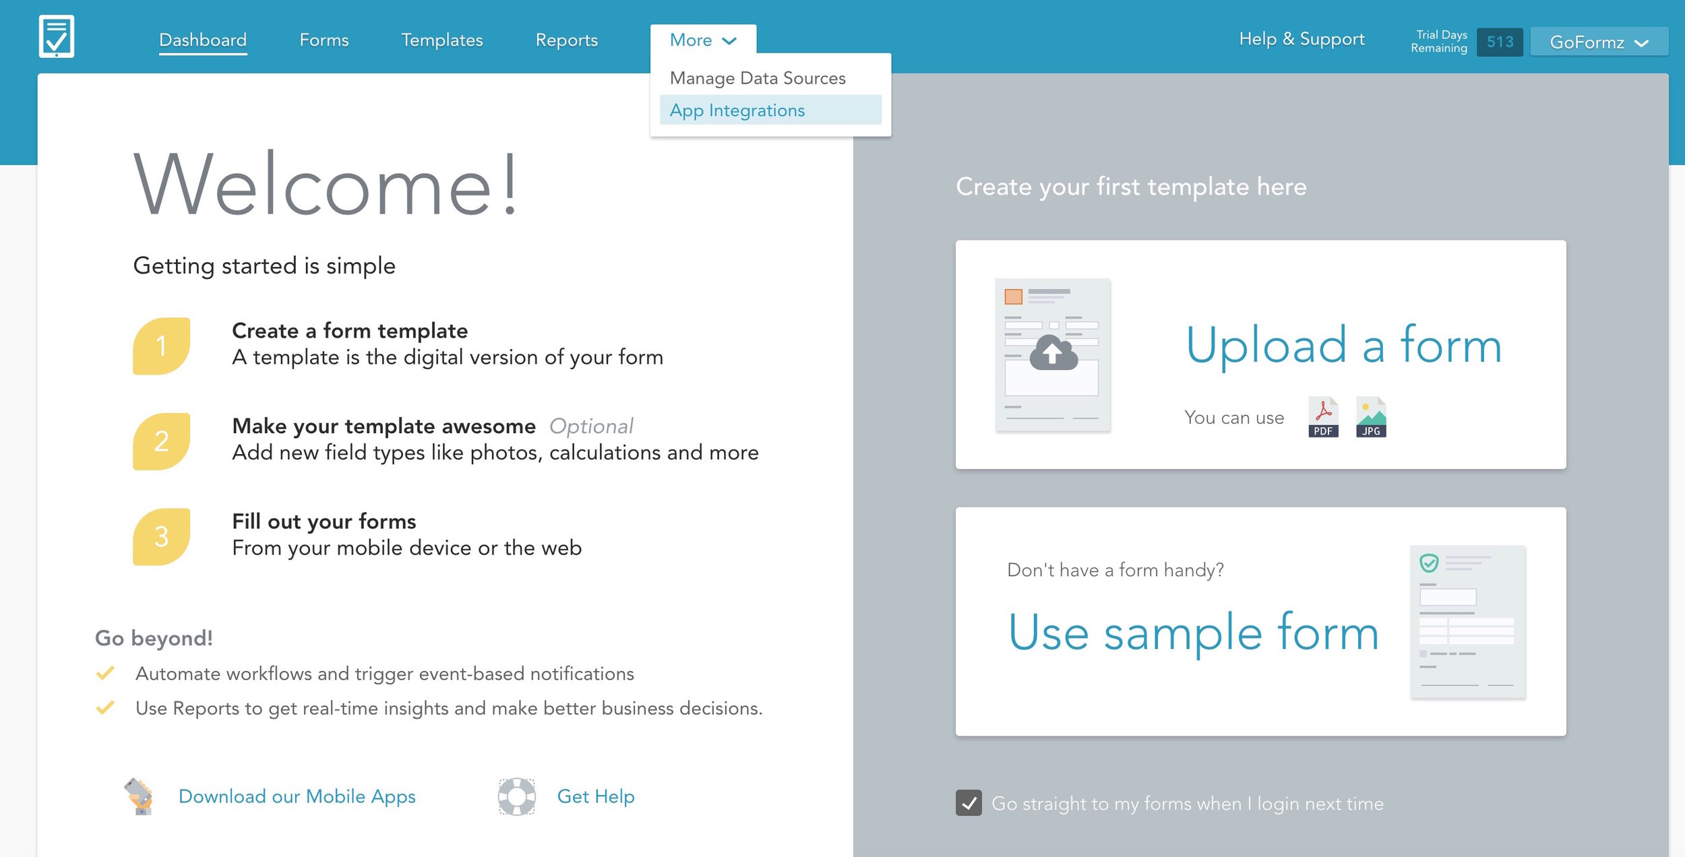Uncheck go straight to my forms checkbox

(x=969, y=803)
